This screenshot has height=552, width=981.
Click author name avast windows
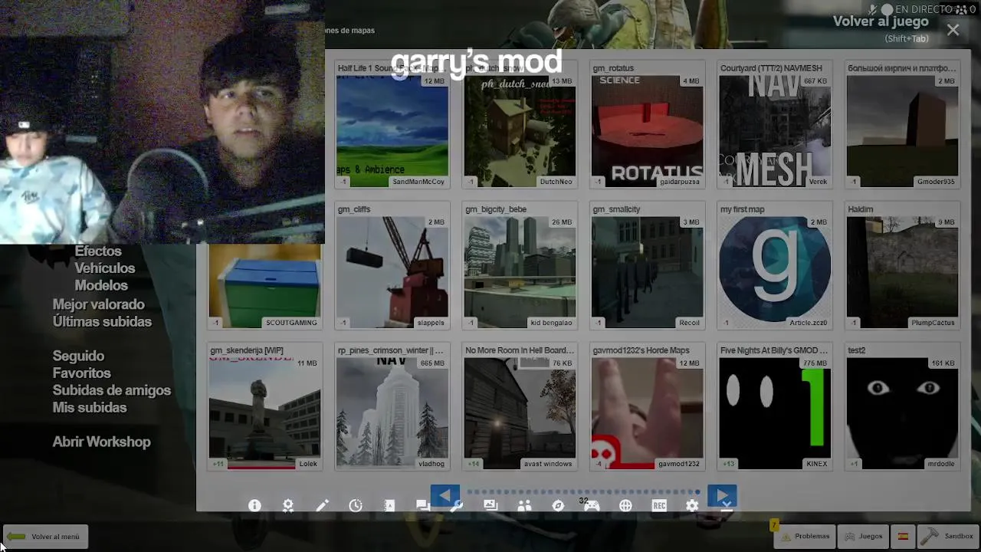pyautogui.click(x=548, y=464)
